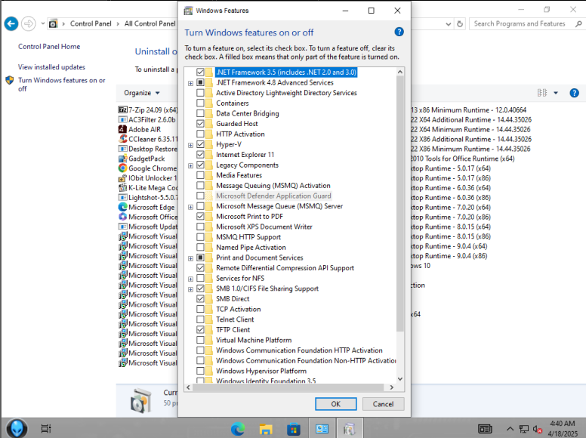Click the help icon in Windows Features dialog
The image size is (586, 438).
[x=399, y=32]
